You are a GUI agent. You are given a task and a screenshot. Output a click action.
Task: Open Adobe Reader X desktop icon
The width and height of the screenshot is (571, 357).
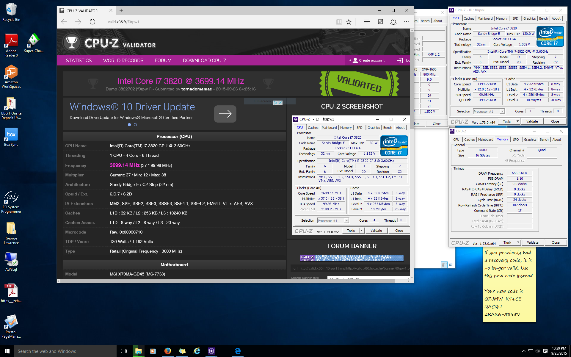tap(11, 45)
